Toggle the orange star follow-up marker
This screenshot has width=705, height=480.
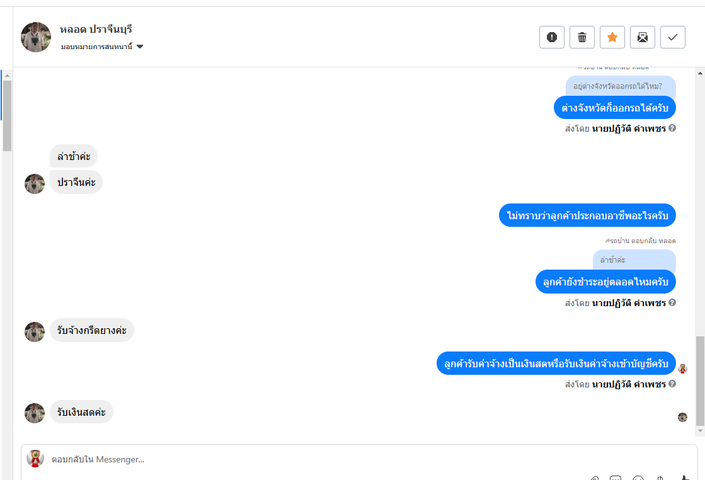612,37
